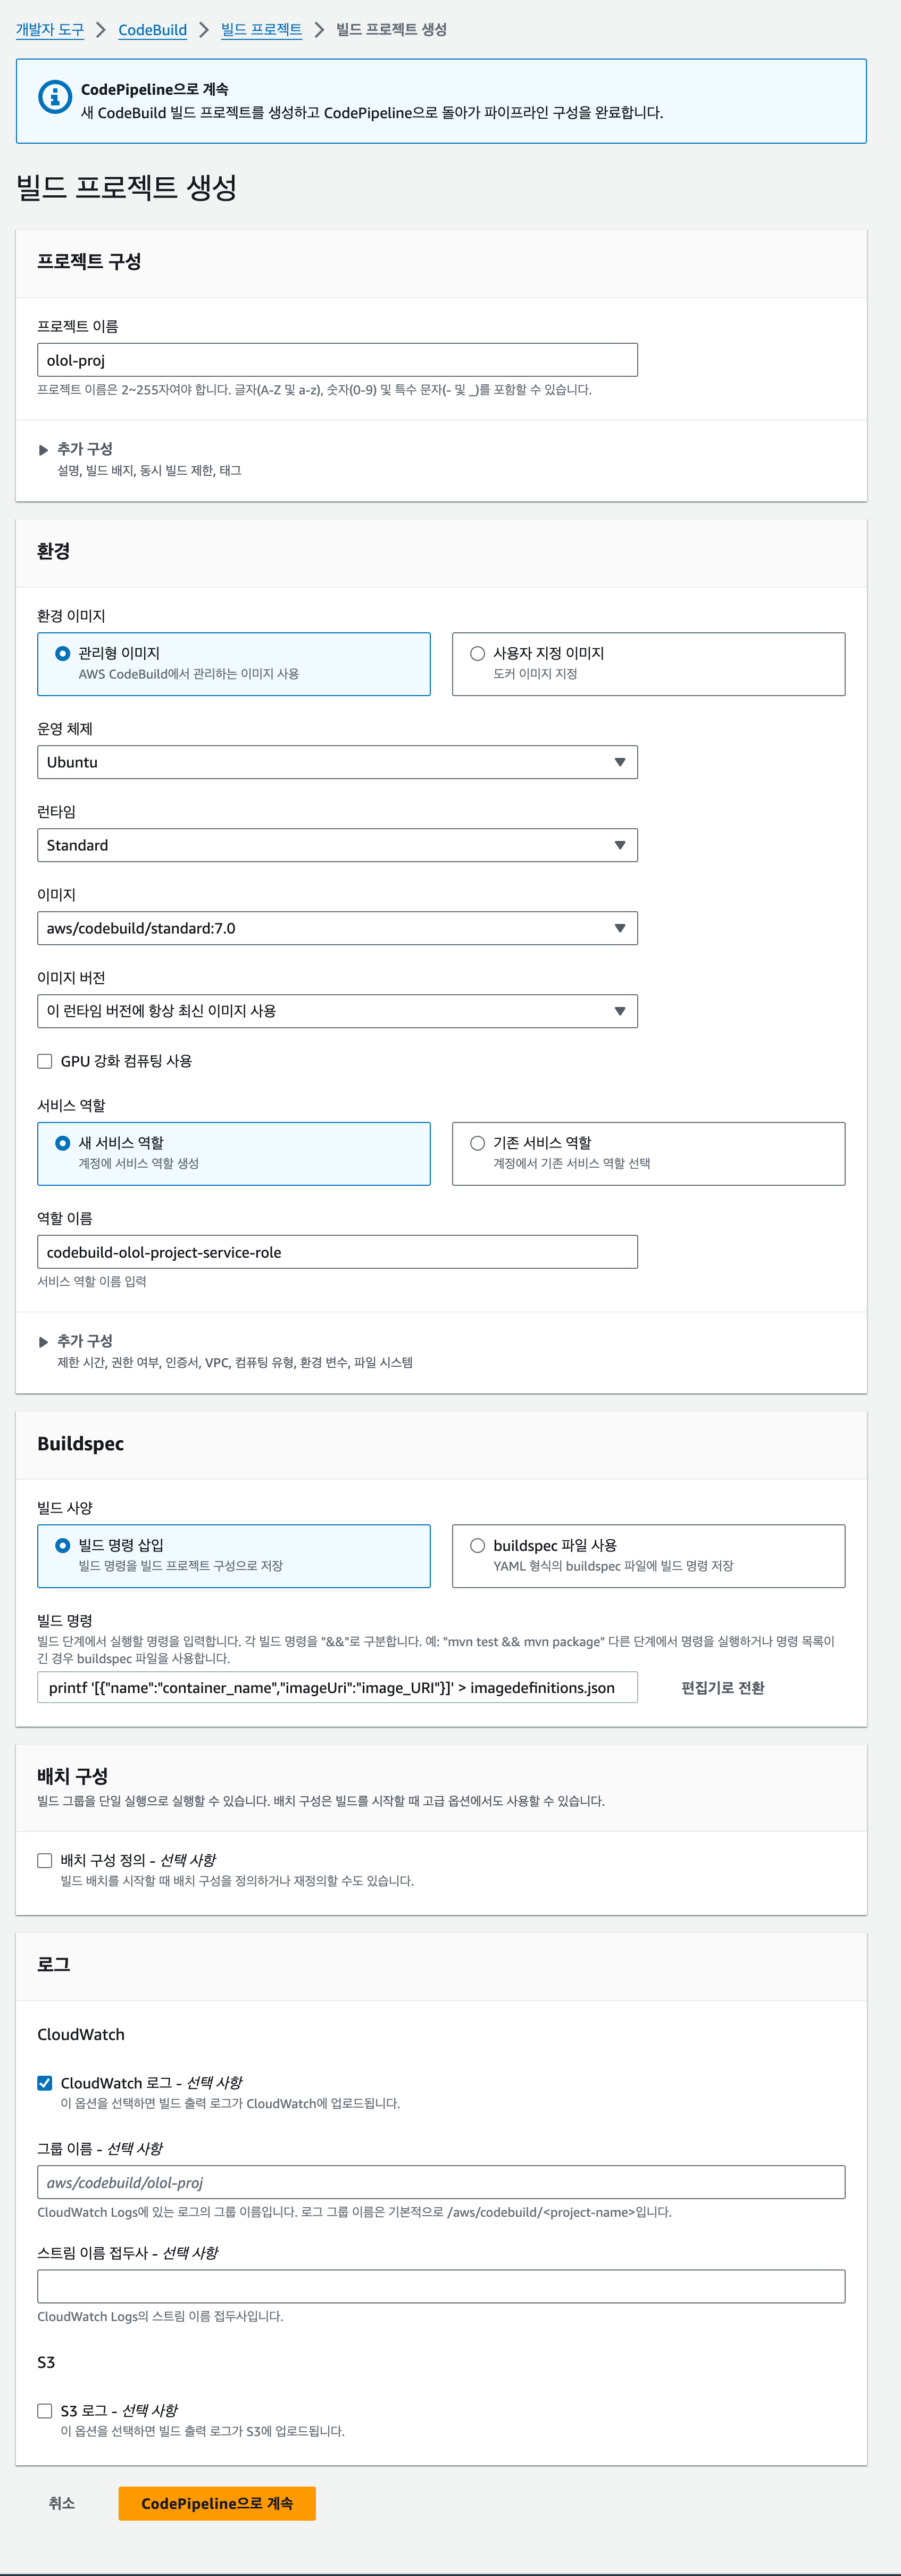Viewport: 901px width, 2576px height.
Task: Click the info icon in CodePipeline banner
Action: tap(55, 97)
